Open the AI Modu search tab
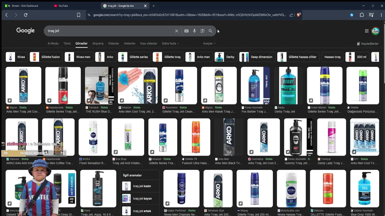 pos(53,43)
